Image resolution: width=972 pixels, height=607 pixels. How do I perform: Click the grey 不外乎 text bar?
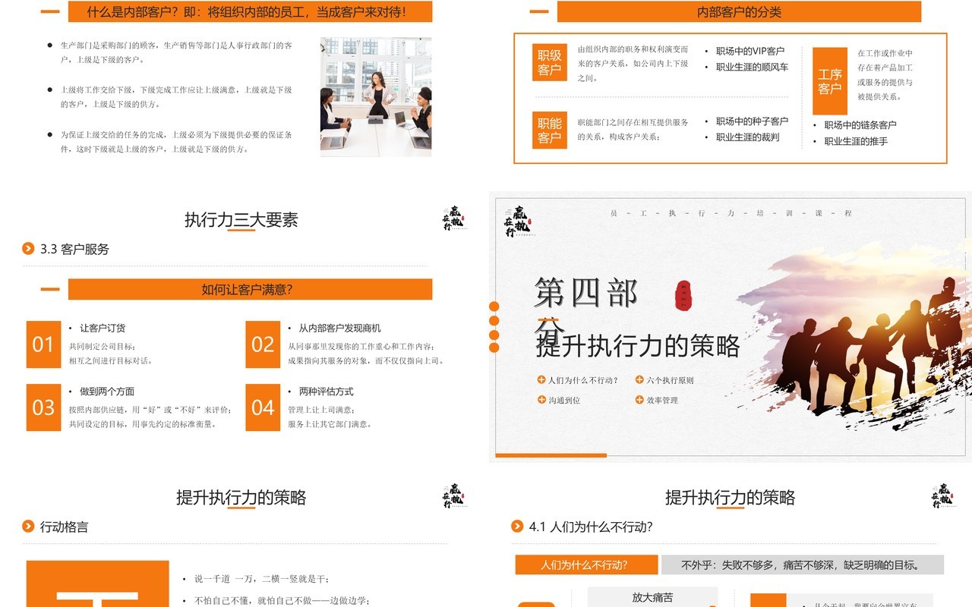(803, 565)
